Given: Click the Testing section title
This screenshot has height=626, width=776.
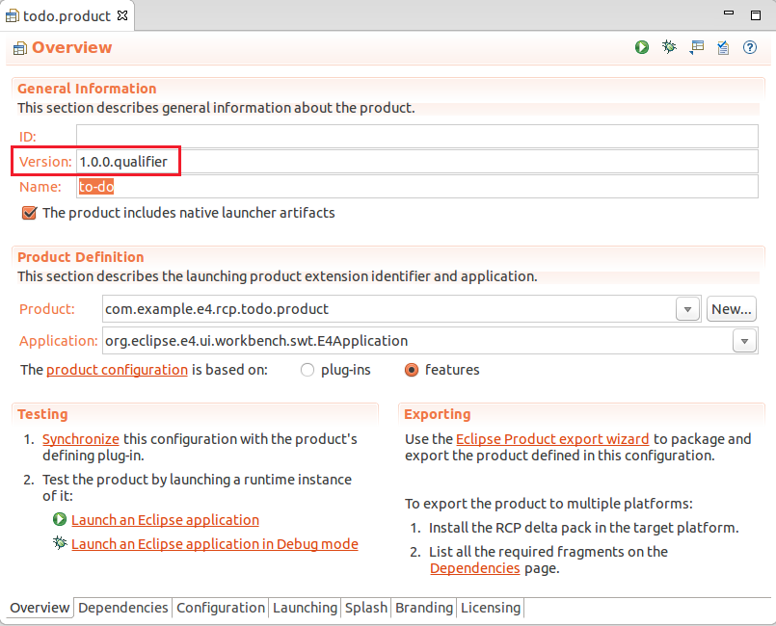Looking at the screenshot, I should point(42,414).
